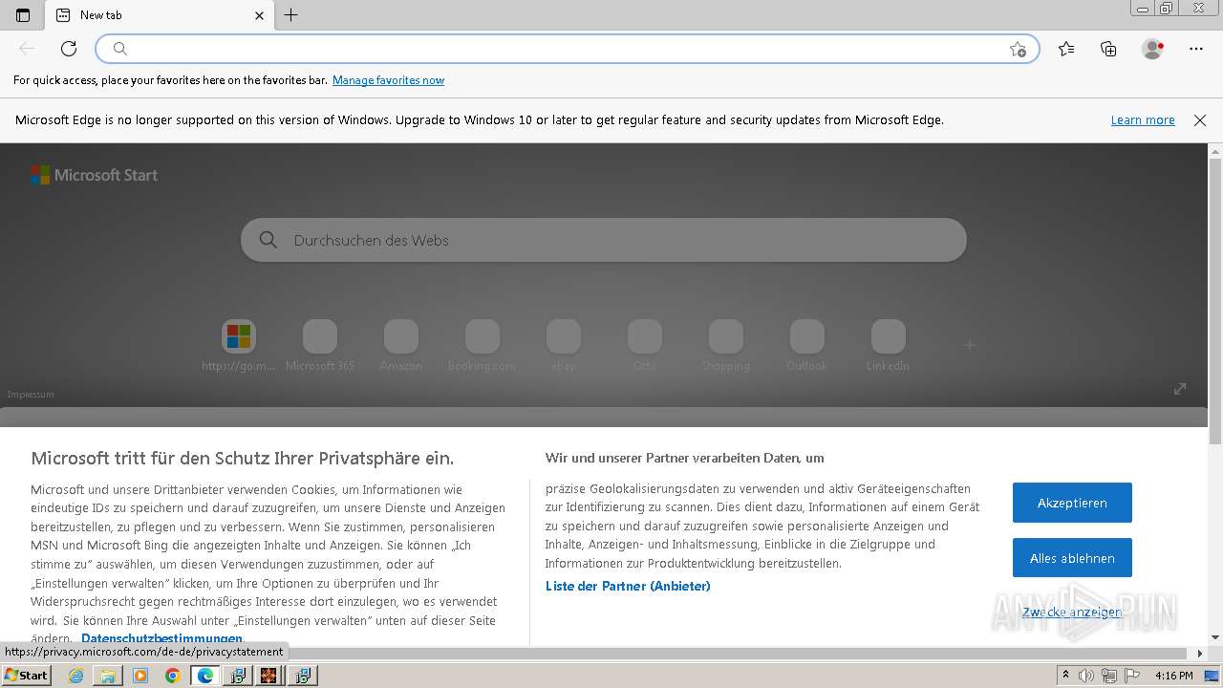This screenshot has height=688, width=1223.
Task: Open the Favorites list icon
Action: (x=1066, y=49)
